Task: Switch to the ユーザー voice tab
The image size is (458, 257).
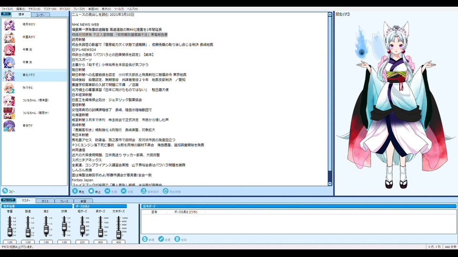Action: click(x=40, y=15)
